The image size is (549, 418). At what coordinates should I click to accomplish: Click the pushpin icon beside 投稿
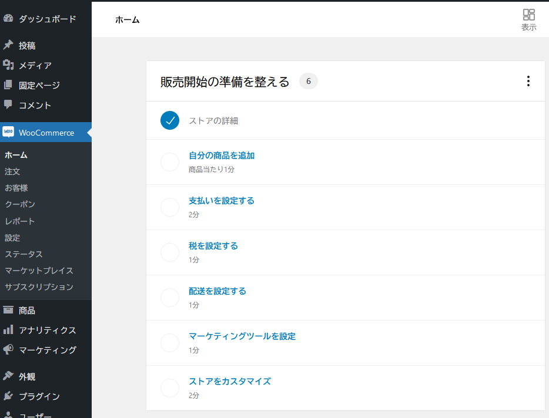(8, 45)
